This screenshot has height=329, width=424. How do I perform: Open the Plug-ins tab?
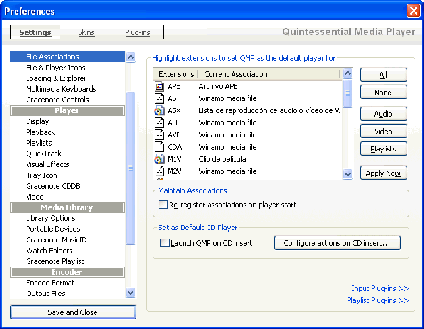(x=138, y=33)
